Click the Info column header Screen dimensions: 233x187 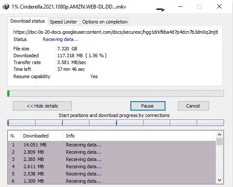(138, 136)
